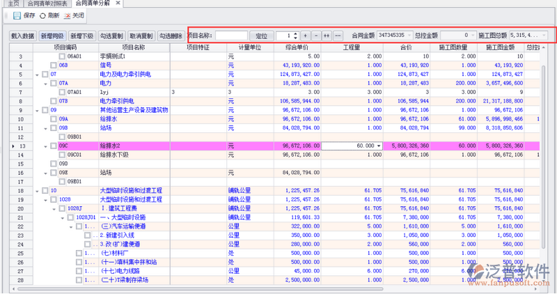Collapse the tree node 10 大型临时设施
The height and width of the screenshot is (294, 557).
pyautogui.click(x=36, y=190)
